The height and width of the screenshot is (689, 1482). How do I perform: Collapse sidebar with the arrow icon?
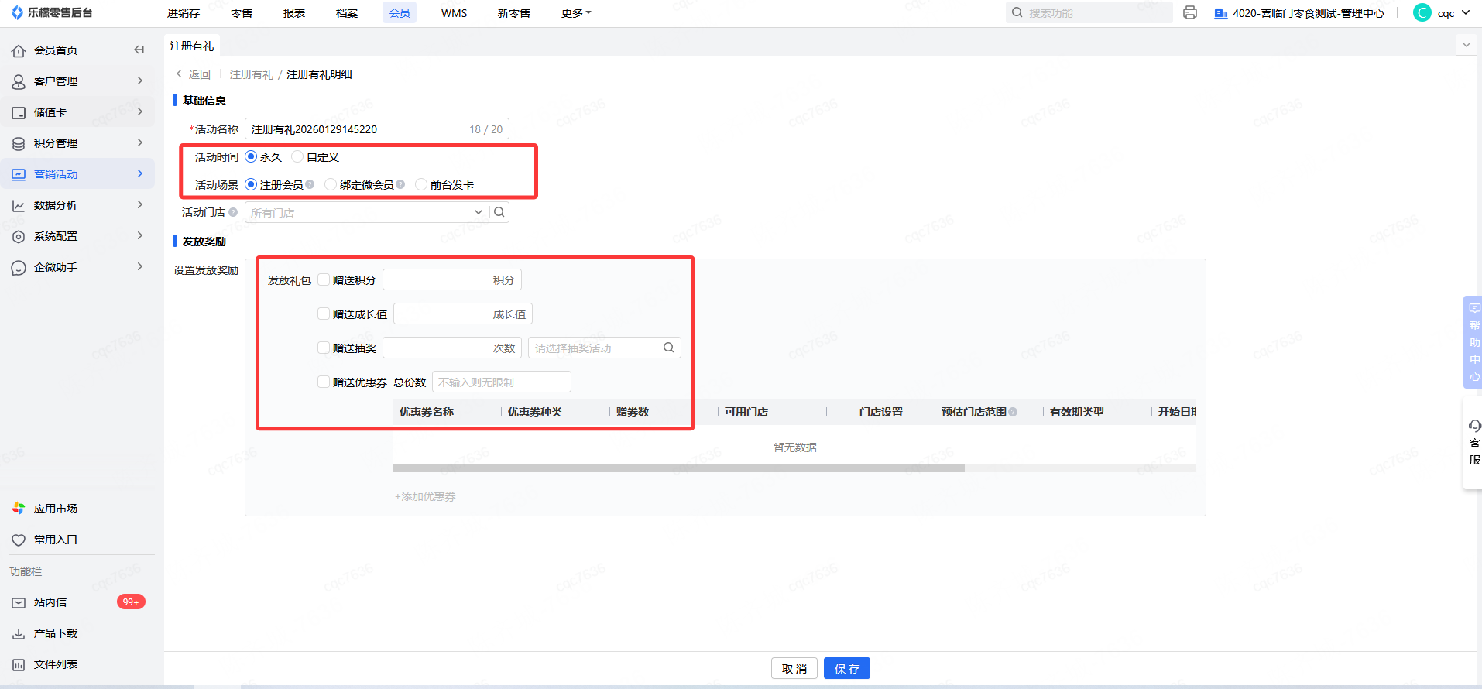[x=139, y=50]
